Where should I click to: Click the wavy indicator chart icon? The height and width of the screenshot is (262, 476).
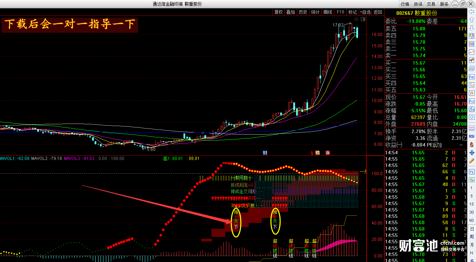[471, 128]
